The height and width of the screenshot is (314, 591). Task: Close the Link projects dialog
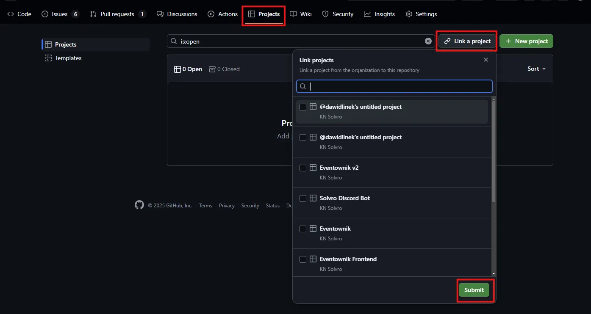pos(486,60)
